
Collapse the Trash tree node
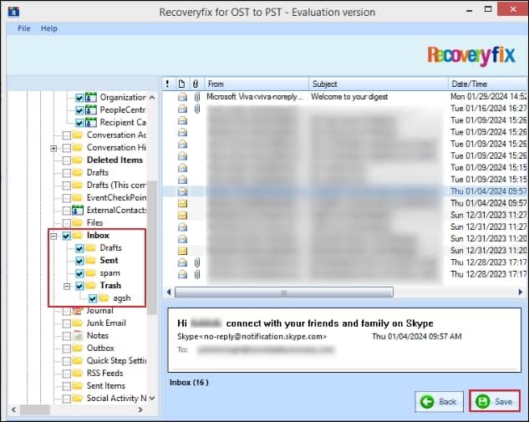point(67,287)
